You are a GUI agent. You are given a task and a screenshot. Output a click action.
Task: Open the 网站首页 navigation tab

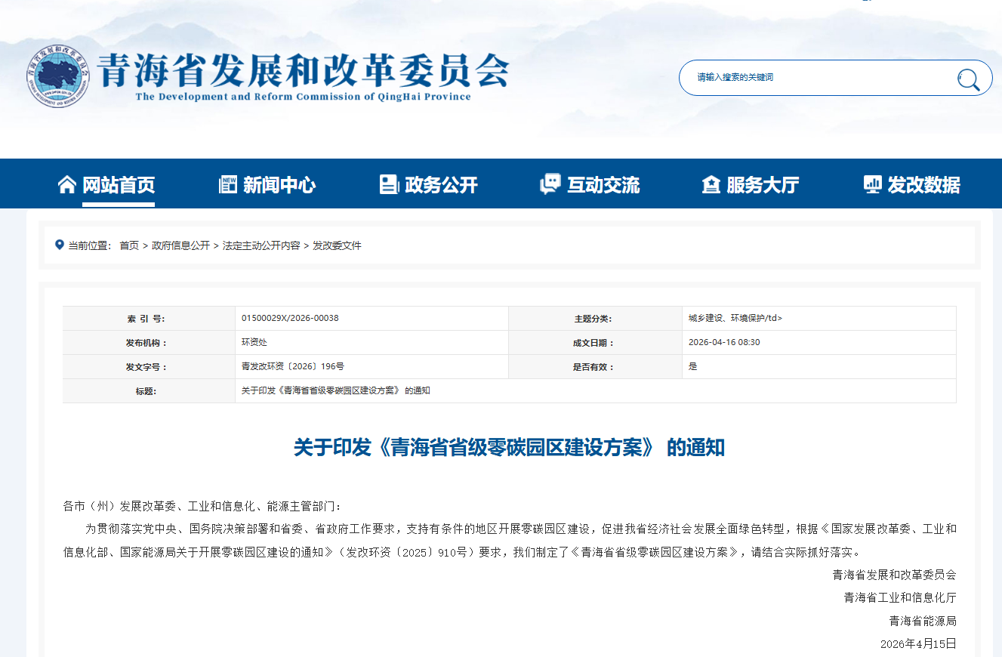click(x=119, y=185)
